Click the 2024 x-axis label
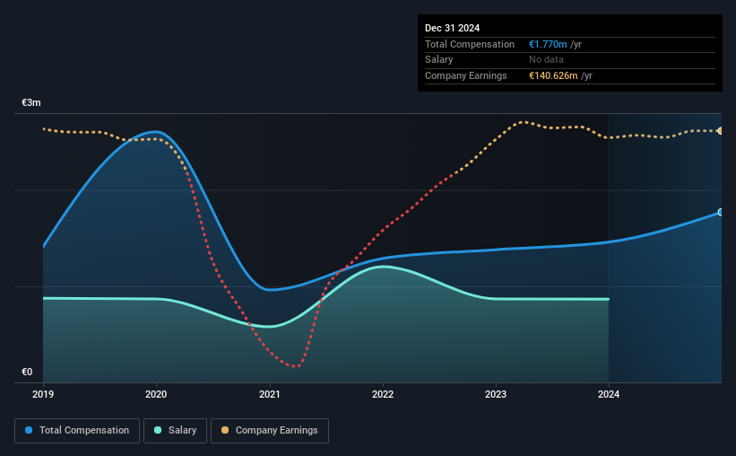Viewport: 736px width, 456px height. [609, 394]
